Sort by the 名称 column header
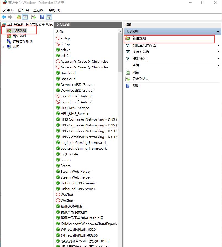 [x=60, y=32]
